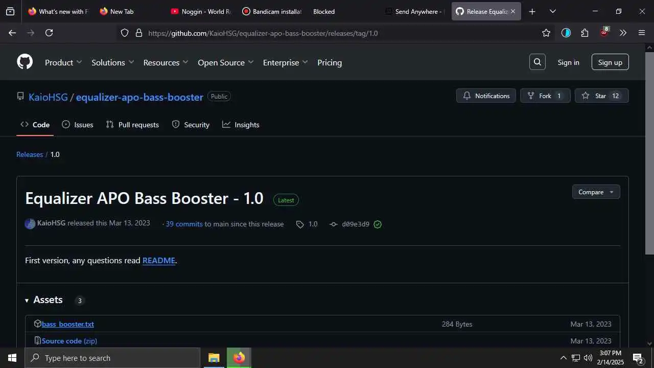Open a new tab with plus button
This screenshot has height=368, width=654.
(532, 11)
